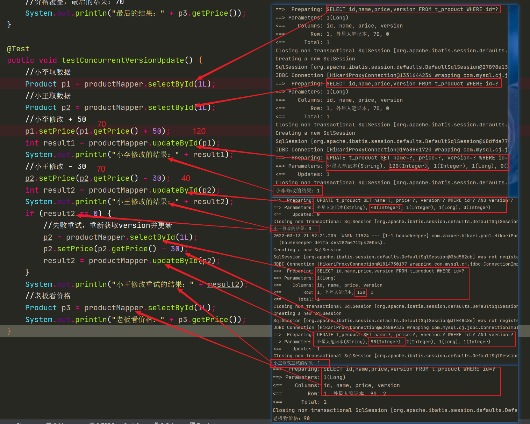530x424 pixels.
Task: Click the Product p3 declaration line
Action: click(x=120, y=308)
